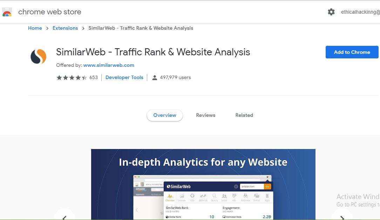
Task: Switch to the Related tab
Action: point(244,115)
